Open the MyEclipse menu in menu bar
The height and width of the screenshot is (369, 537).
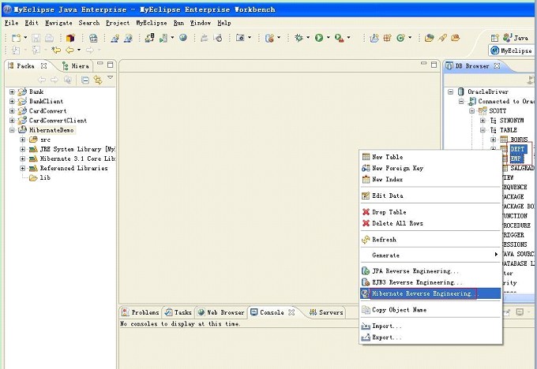pos(151,23)
